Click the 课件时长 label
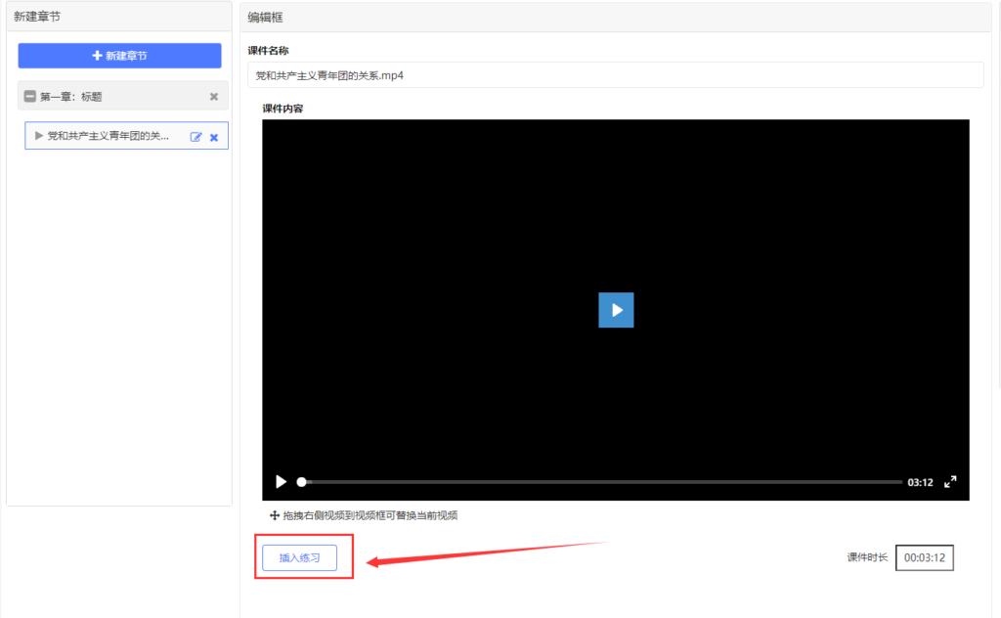 (867, 557)
